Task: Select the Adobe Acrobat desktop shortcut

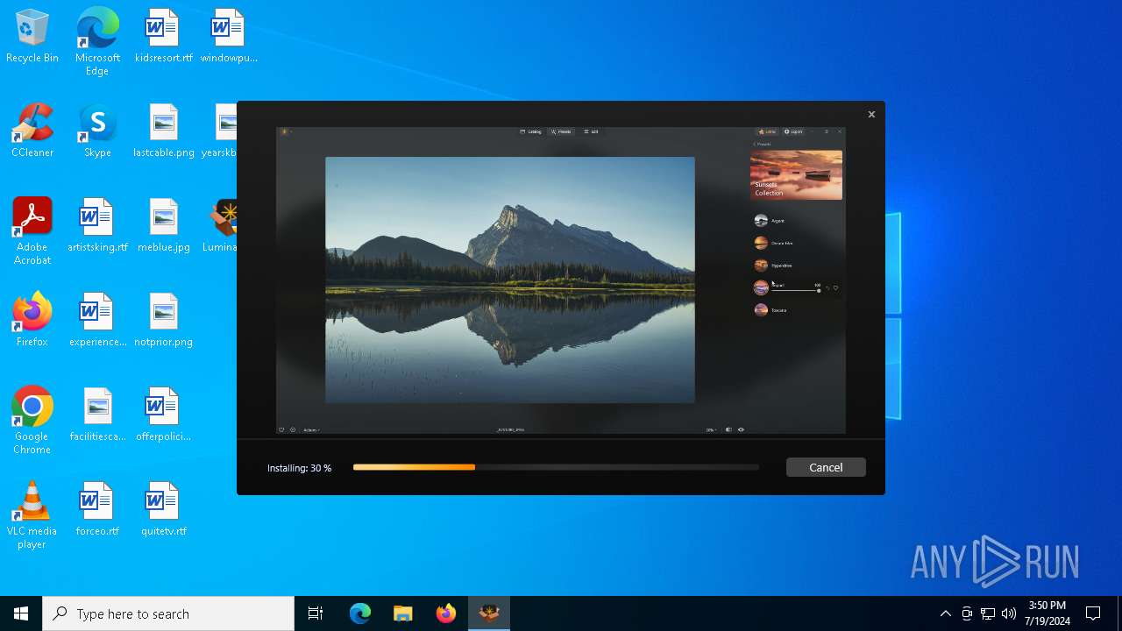Action: (32, 231)
